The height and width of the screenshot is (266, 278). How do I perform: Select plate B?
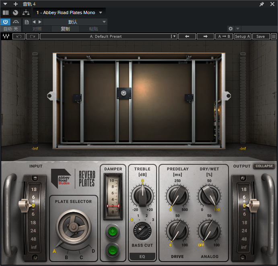coord(66,257)
